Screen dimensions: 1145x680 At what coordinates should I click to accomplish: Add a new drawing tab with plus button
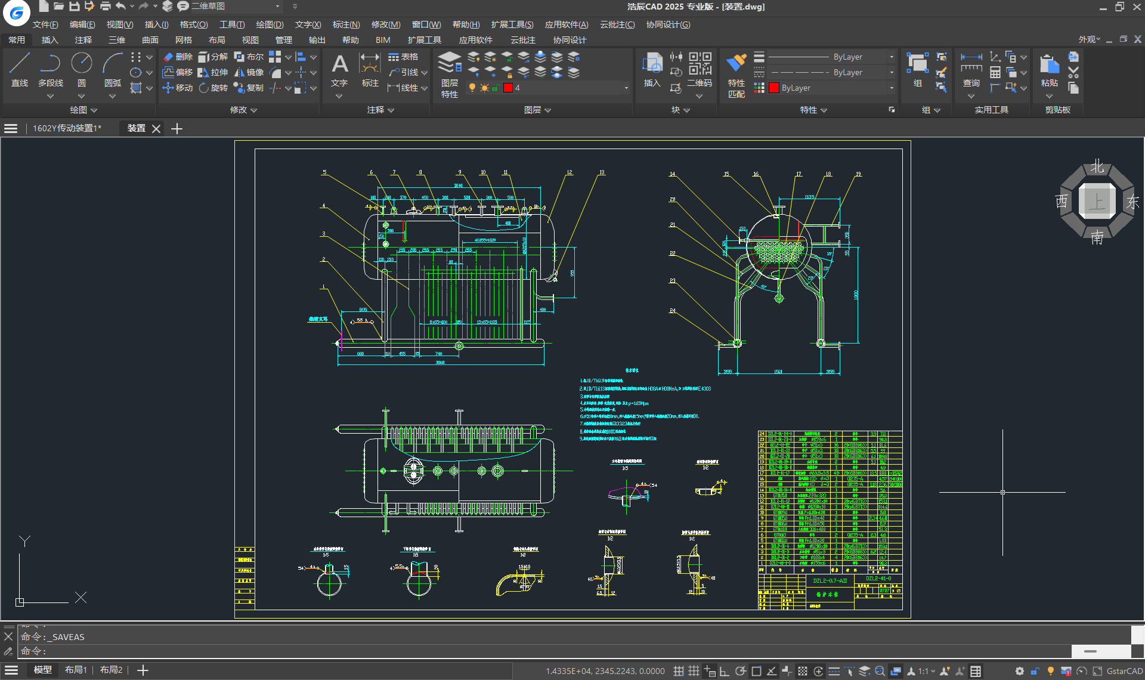[x=177, y=128]
